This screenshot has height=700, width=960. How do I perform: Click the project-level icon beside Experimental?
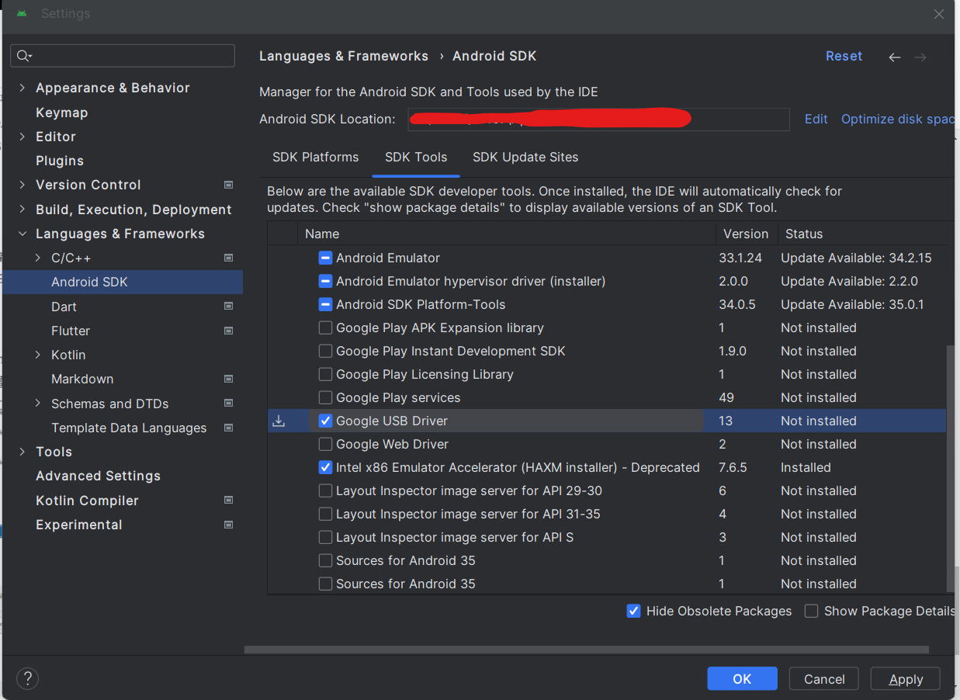tap(228, 525)
